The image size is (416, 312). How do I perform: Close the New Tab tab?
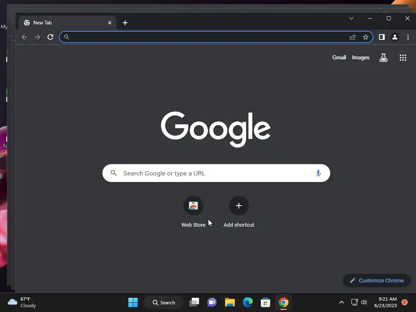coord(110,23)
